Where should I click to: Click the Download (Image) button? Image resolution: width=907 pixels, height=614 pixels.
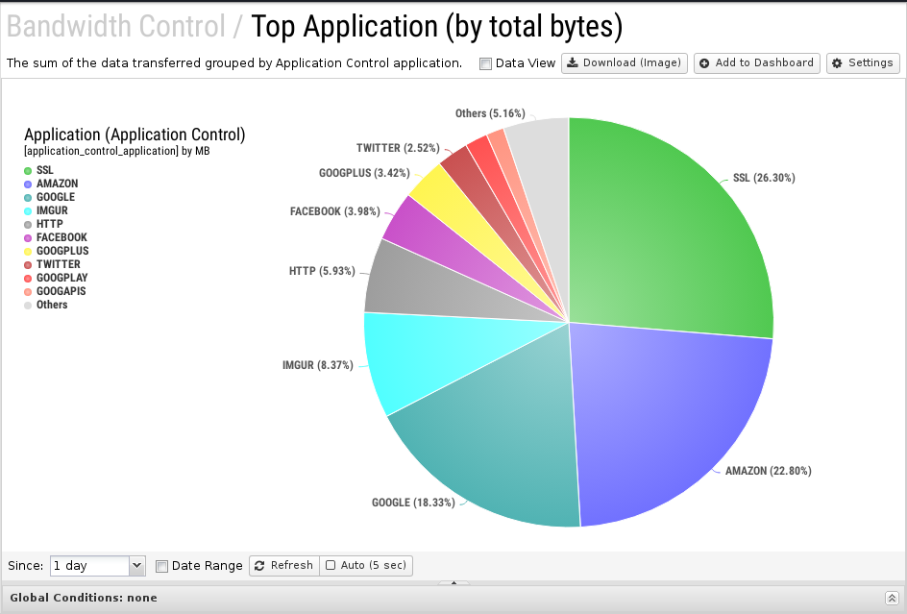click(x=625, y=63)
